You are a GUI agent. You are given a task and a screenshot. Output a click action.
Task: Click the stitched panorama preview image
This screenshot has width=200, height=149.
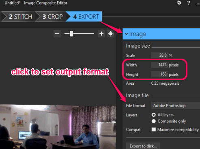[58, 127]
